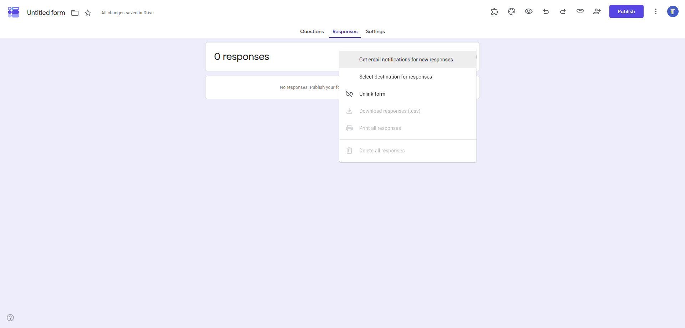This screenshot has width=685, height=328.
Task: Switch to the Questions tab
Action: [312, 31]
